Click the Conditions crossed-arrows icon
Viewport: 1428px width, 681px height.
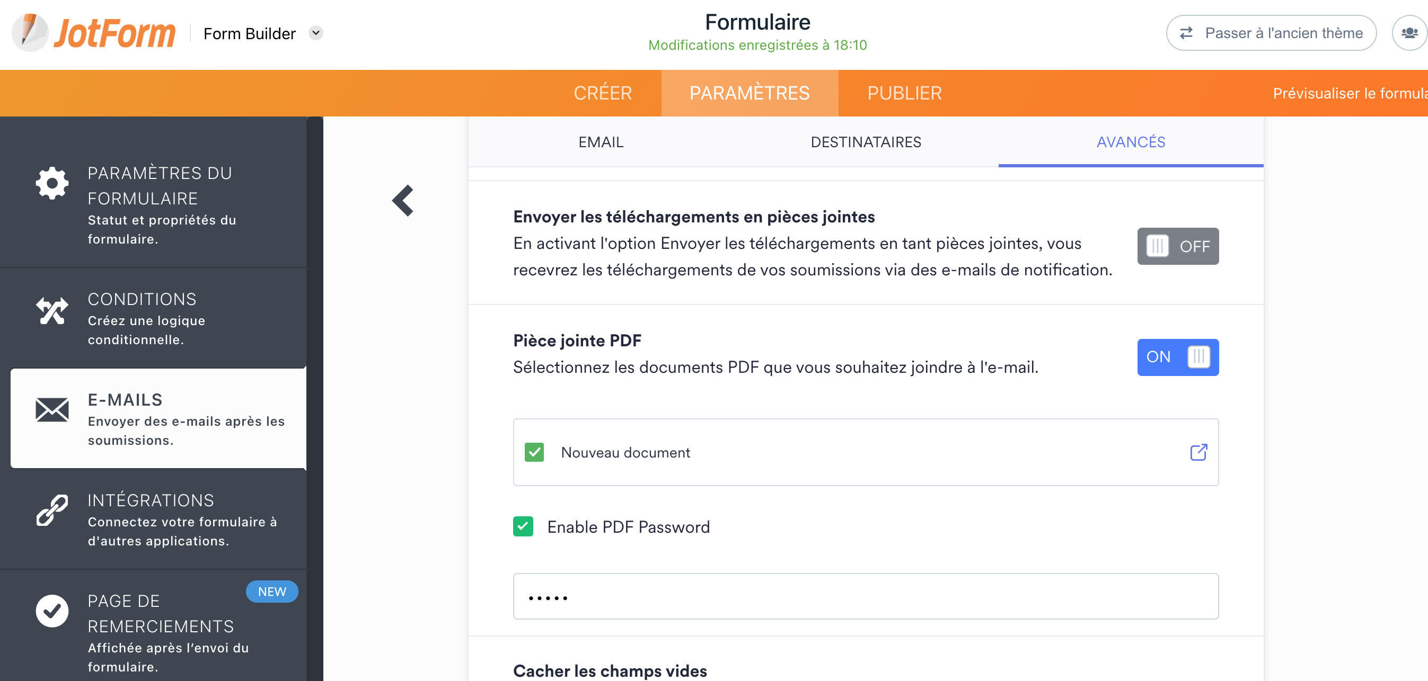[52, 311]
